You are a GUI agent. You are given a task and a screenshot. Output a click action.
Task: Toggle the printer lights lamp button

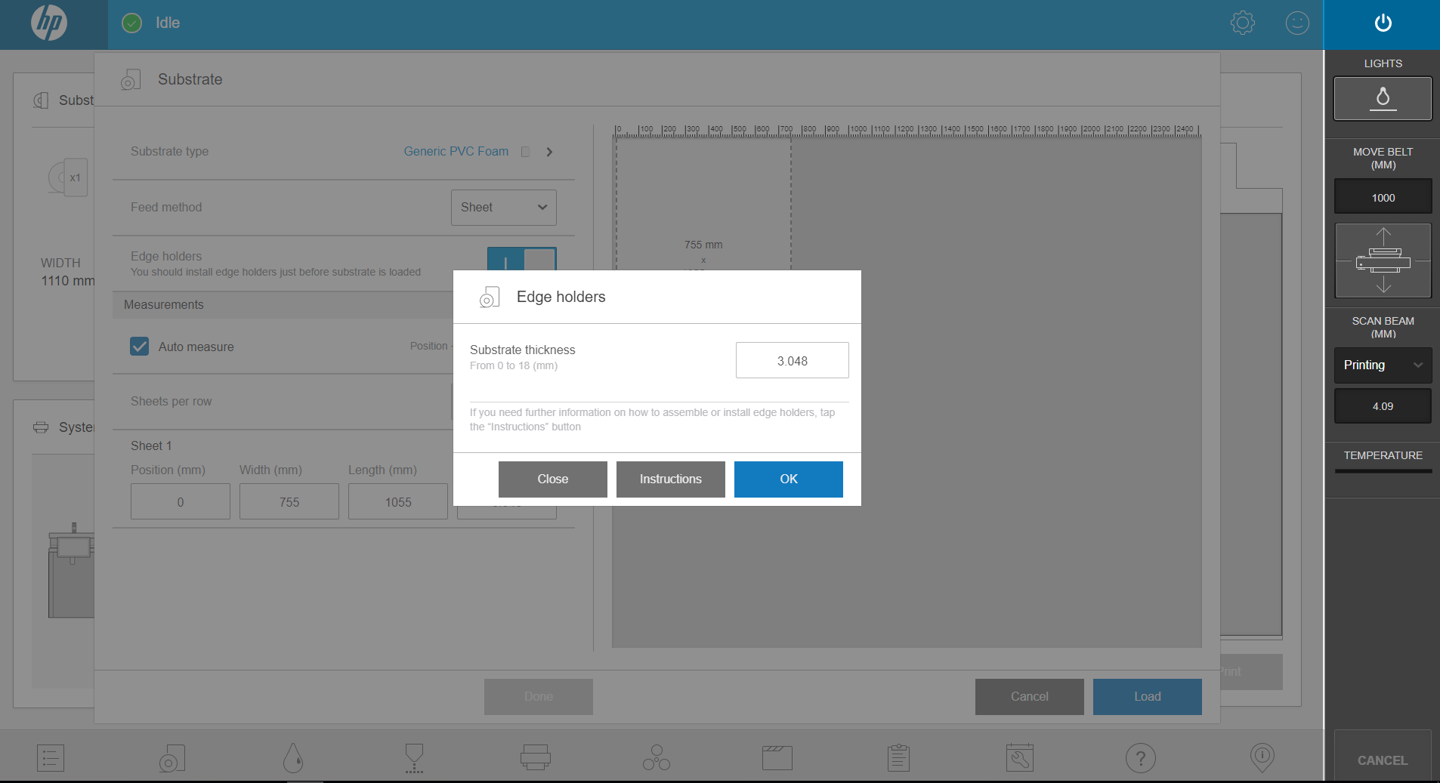point(1383,98)
